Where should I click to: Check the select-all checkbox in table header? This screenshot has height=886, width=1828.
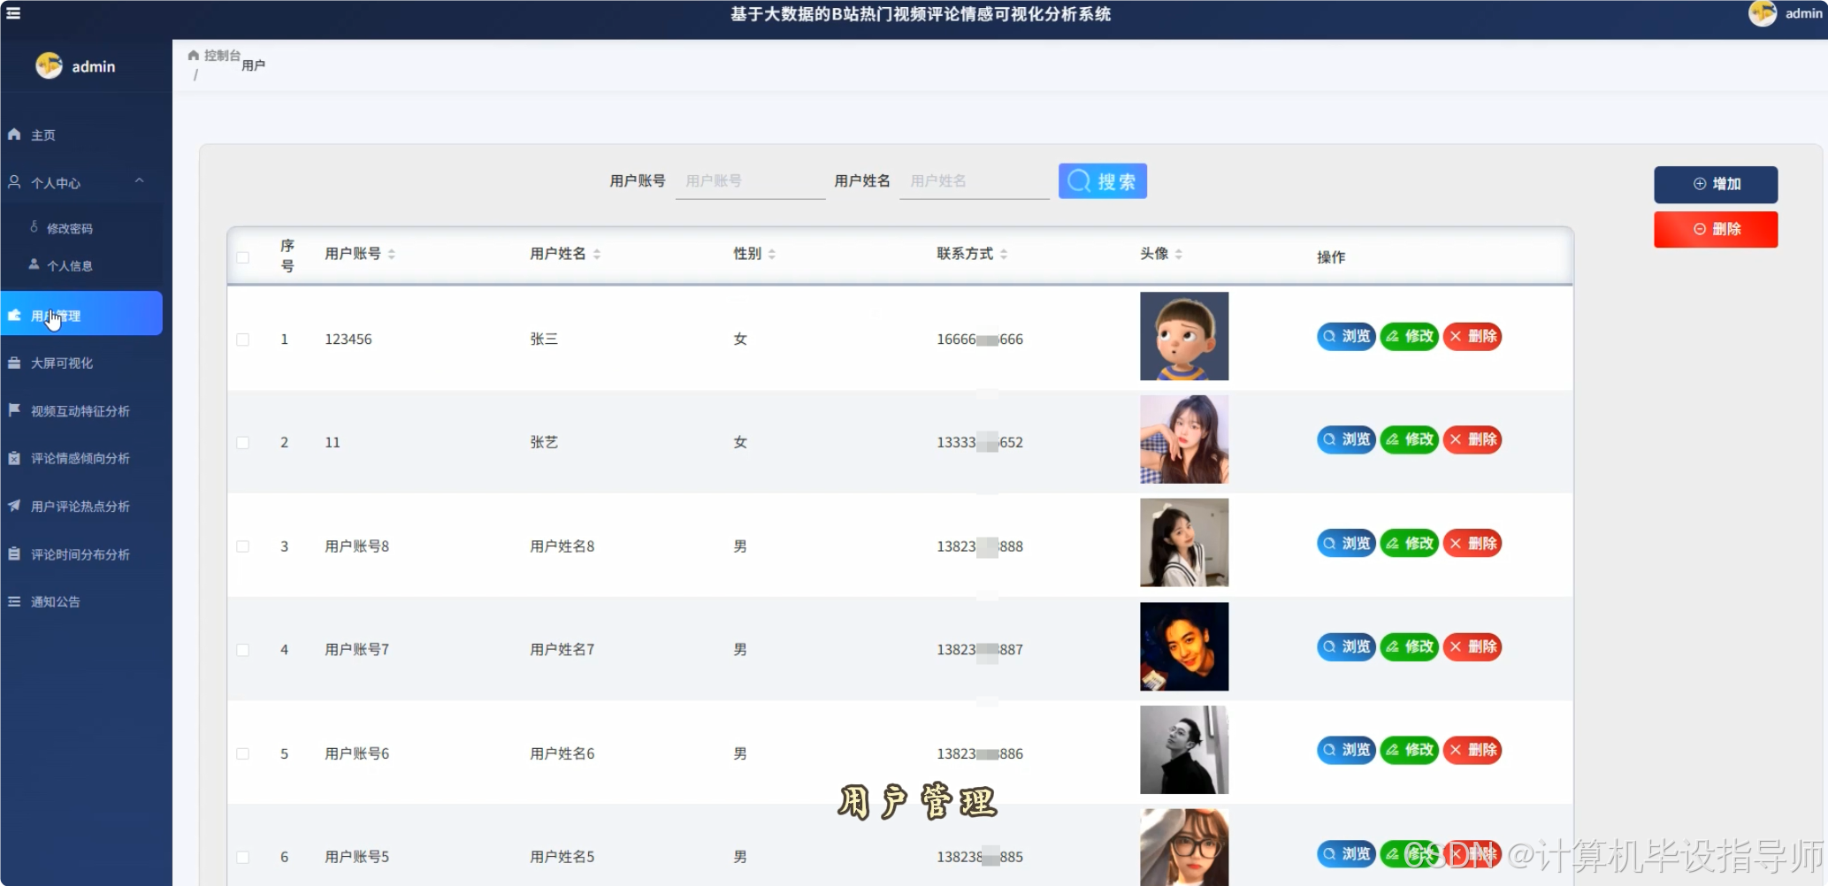[243, 257]
